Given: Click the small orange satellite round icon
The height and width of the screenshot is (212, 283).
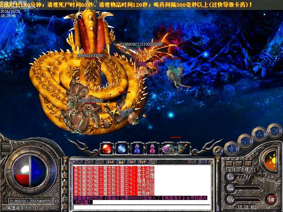Looking at the screenshot, I should (218, 151).
